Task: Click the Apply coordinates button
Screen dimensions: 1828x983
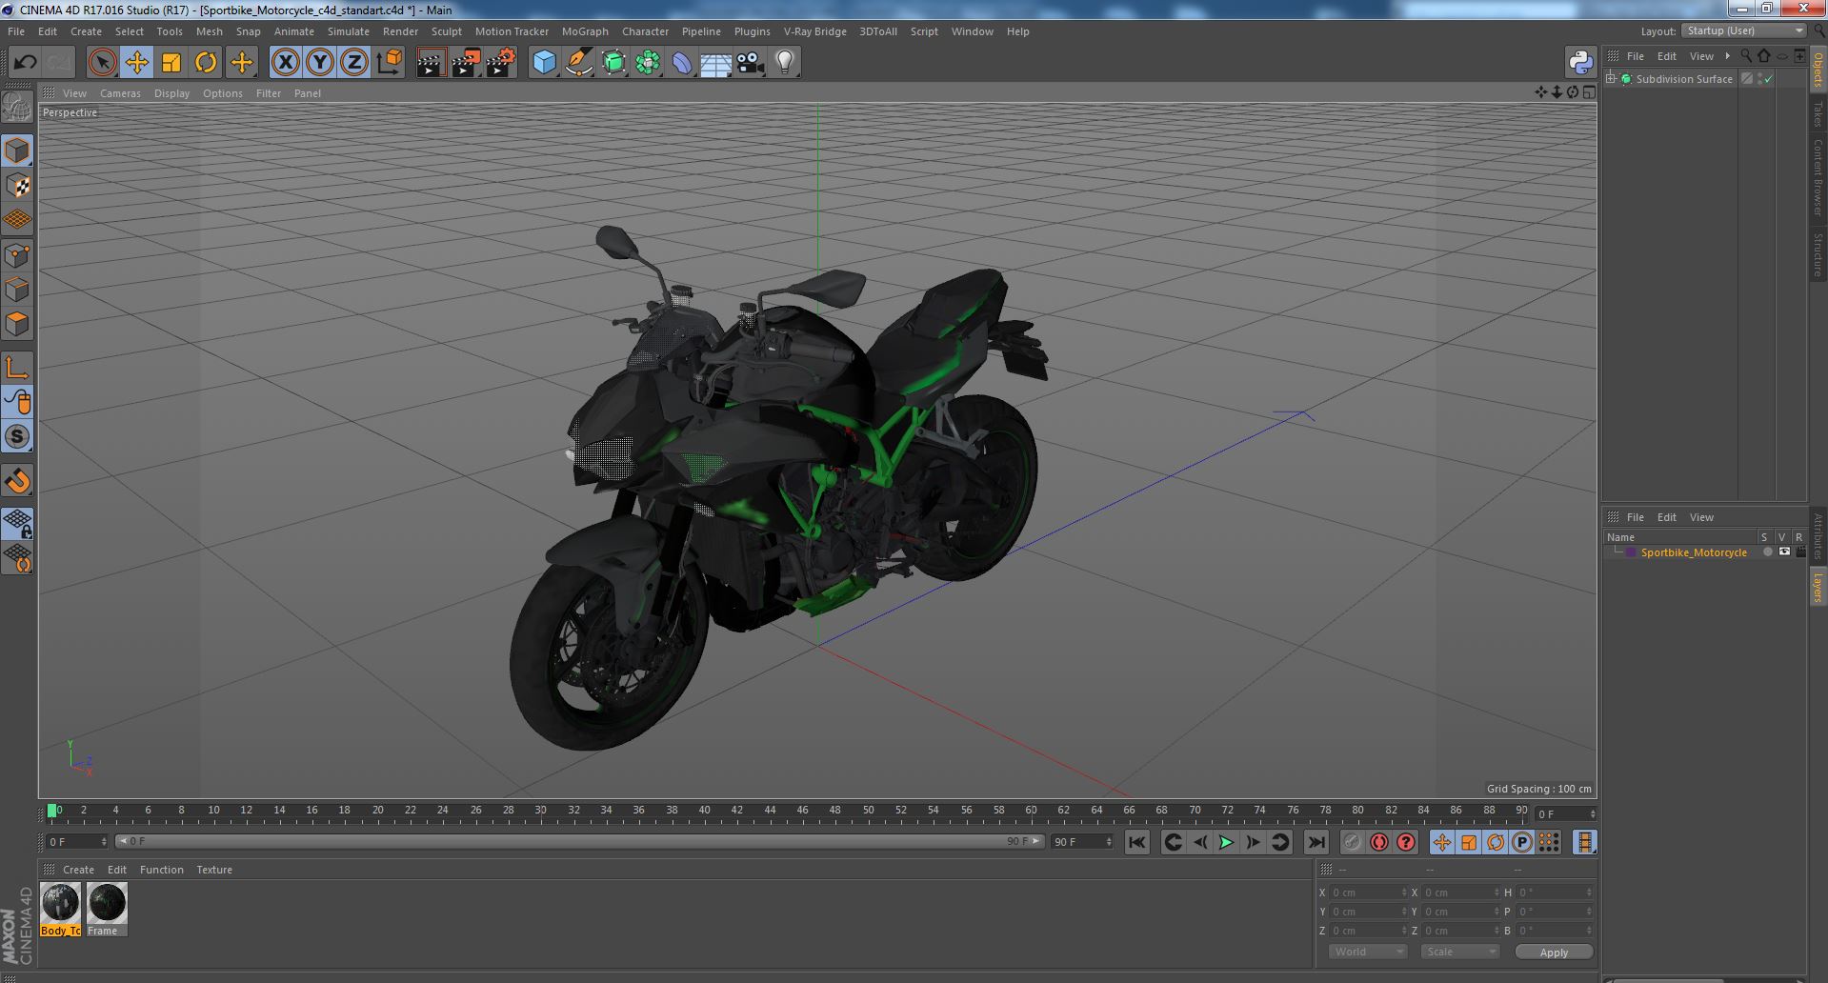Action: point(1554,953)
